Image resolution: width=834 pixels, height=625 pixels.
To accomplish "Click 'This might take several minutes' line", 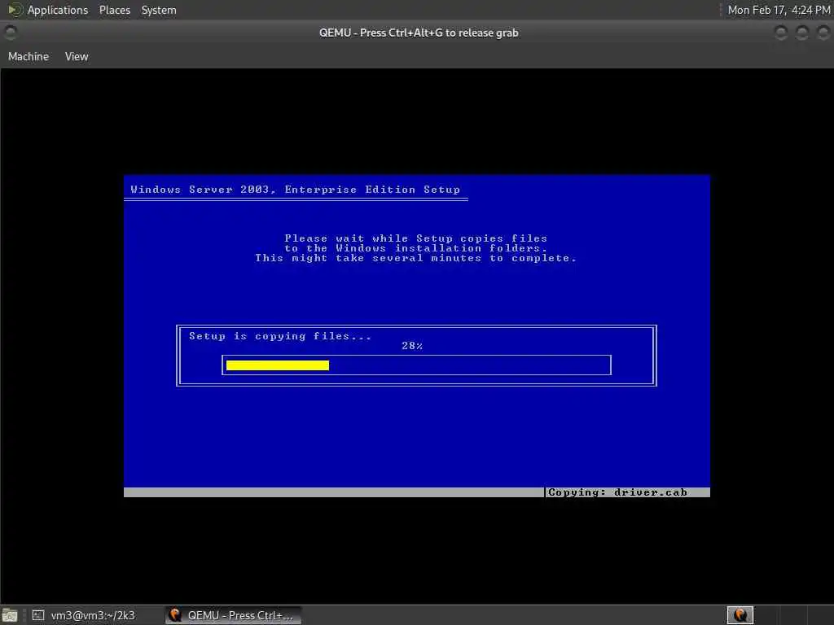I will pos(416,258).
